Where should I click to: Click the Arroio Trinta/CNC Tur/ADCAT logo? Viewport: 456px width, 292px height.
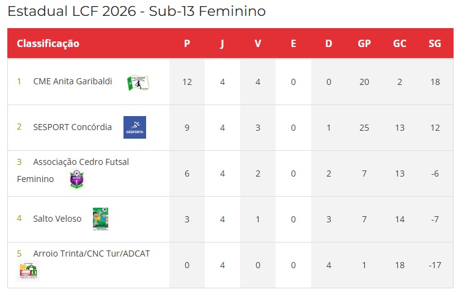point(28,271)
